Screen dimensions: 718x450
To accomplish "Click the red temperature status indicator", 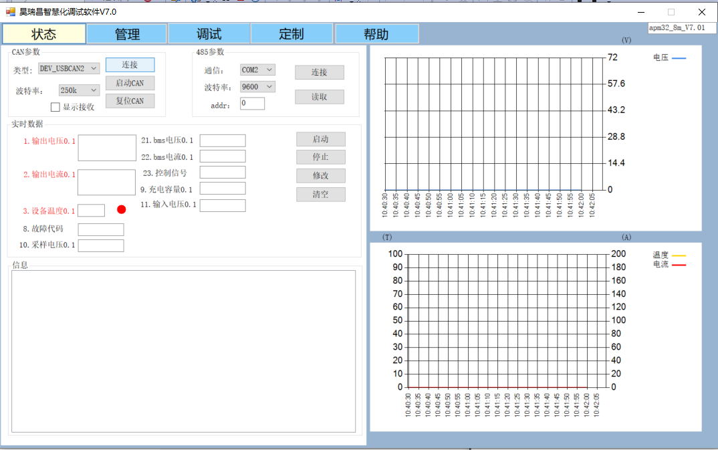I will pos(122,209).
